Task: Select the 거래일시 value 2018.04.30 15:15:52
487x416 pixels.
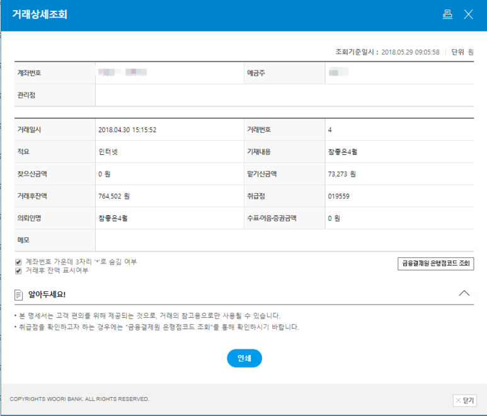Action: (x=127, y=130)
